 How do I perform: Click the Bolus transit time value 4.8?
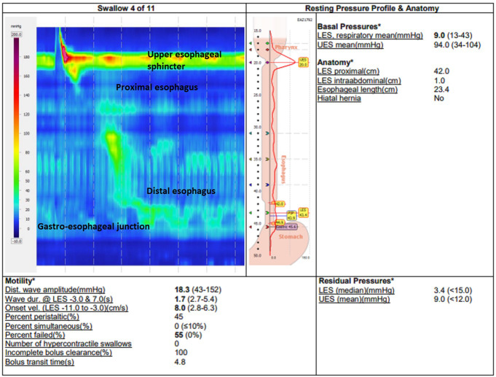point(180,362)
